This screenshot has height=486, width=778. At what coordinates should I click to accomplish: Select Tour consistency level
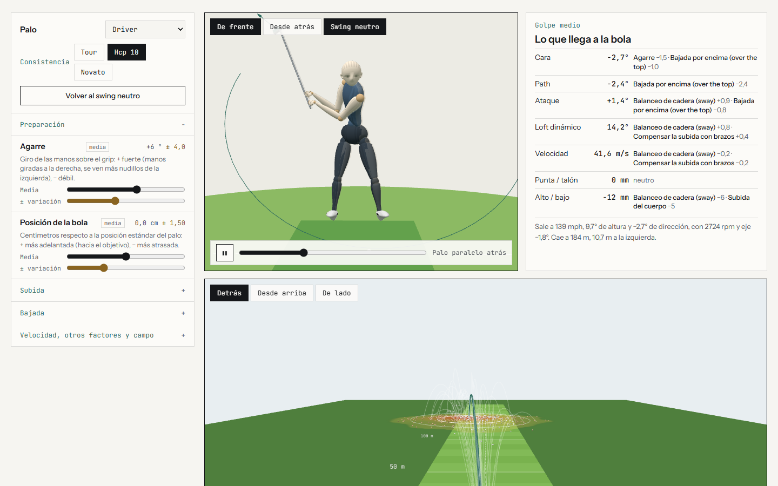coord(89,52)
